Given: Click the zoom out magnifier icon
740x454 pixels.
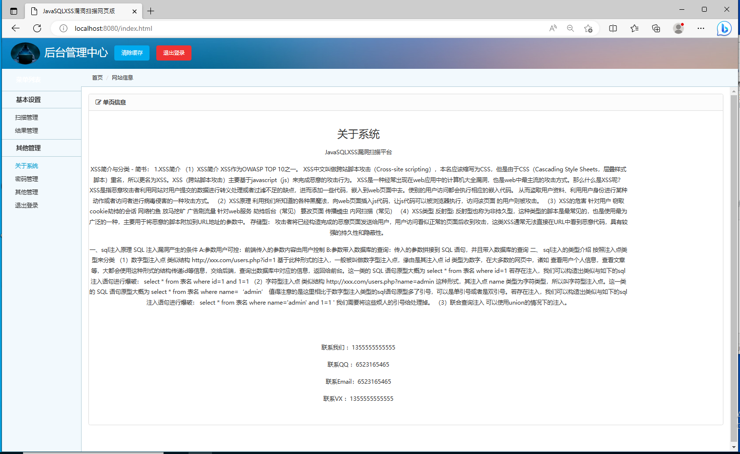Looking at the screenshot, I should (x=570, y=28).
